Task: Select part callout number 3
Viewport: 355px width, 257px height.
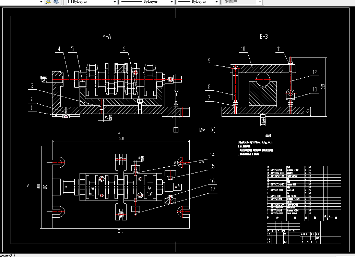Action: click(x=32, y=86)
